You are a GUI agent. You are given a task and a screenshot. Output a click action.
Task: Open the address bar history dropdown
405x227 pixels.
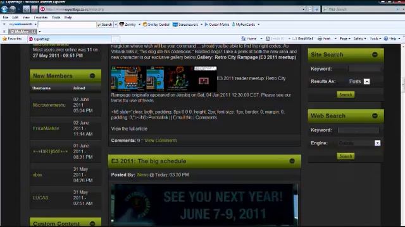(x=304, y=9)
